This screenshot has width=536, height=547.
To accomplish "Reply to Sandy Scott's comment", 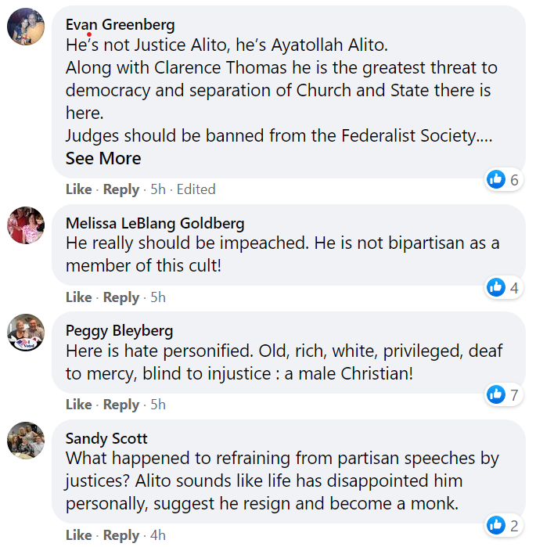I will tap(121, 535).
